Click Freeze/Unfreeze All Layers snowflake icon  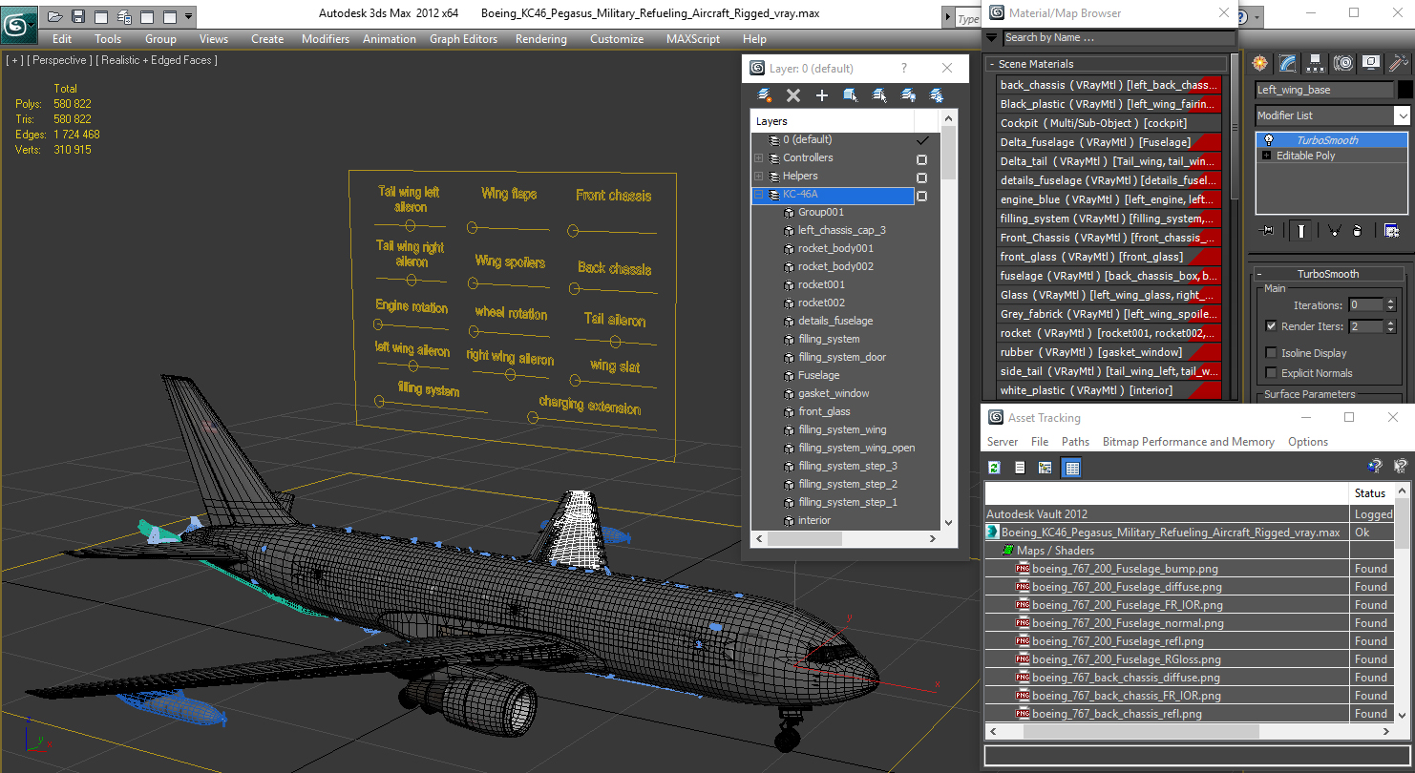tap(937, 95)
